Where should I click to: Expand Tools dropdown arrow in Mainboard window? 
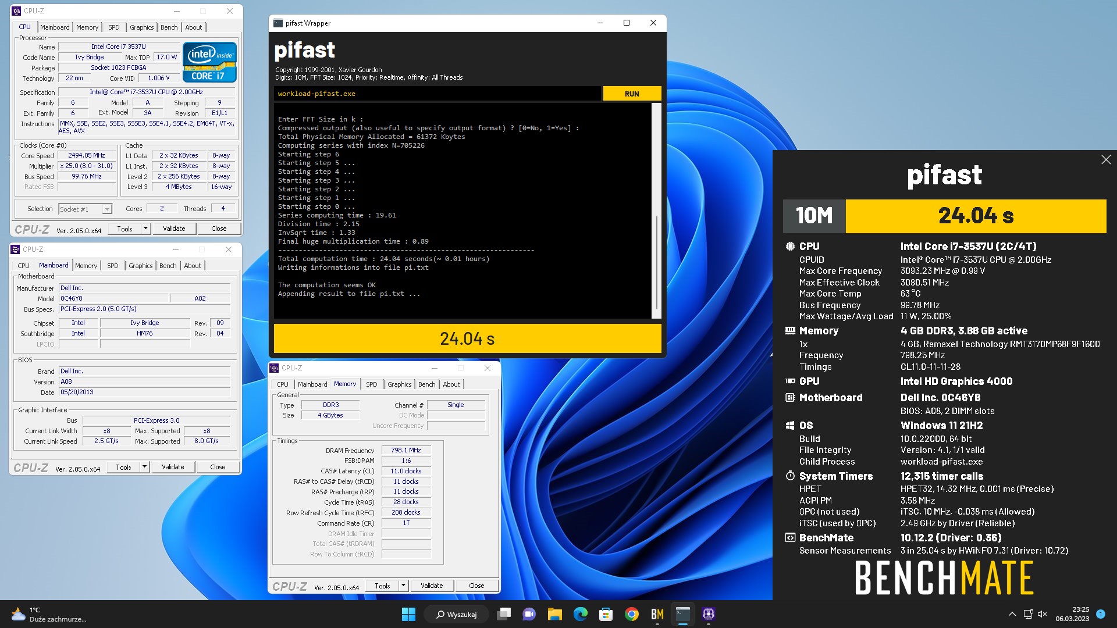point(144,467)
